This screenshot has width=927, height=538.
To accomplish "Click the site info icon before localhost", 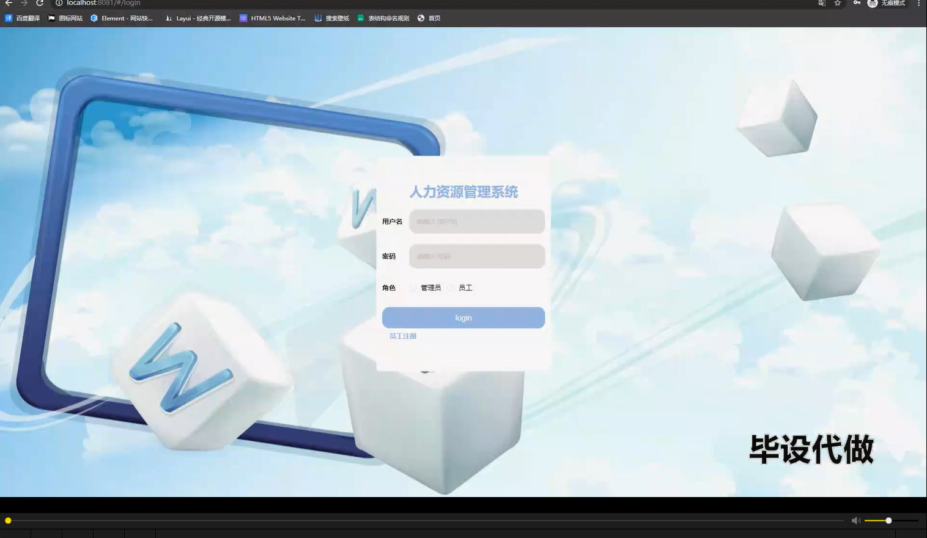I will click(x=59, y=3).
